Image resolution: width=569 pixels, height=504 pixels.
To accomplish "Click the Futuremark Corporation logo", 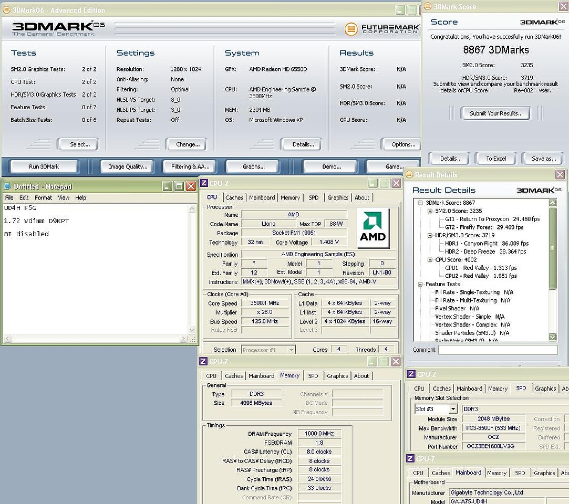I will [382, 29].
